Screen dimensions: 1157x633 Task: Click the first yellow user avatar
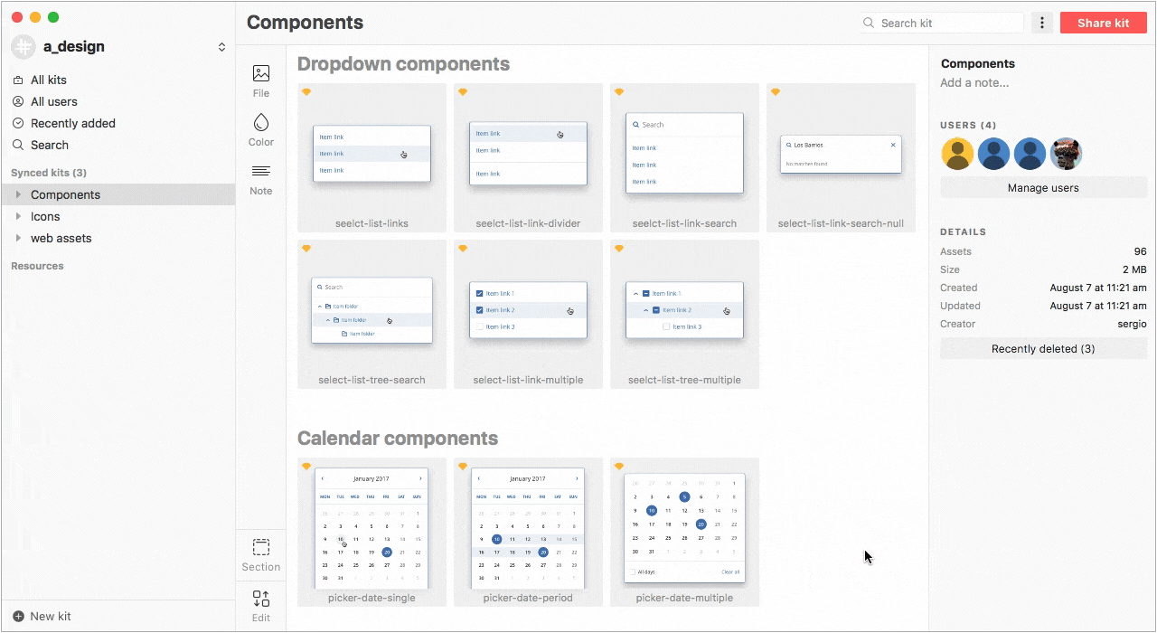coord(957,154)
